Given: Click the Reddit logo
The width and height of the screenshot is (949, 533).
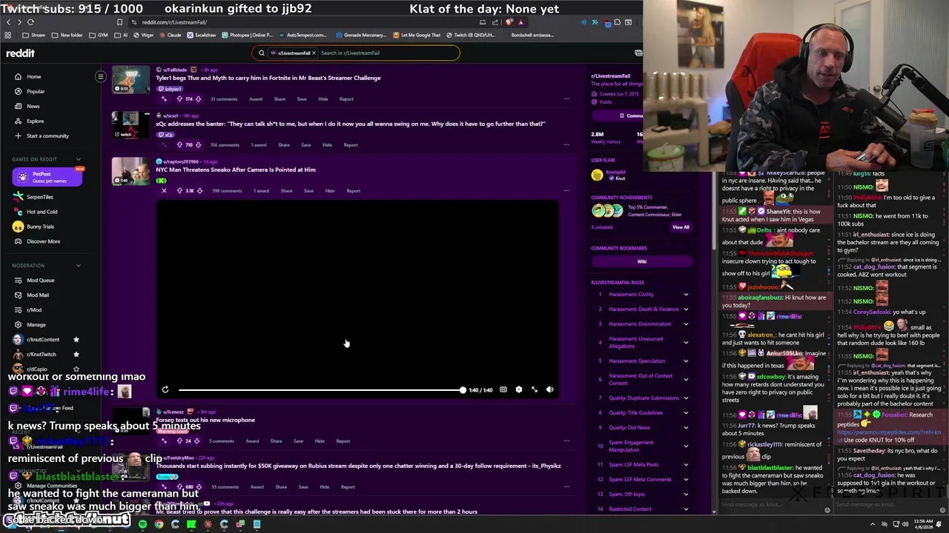Looking at the screenshot, I should (x=20, y=53).
